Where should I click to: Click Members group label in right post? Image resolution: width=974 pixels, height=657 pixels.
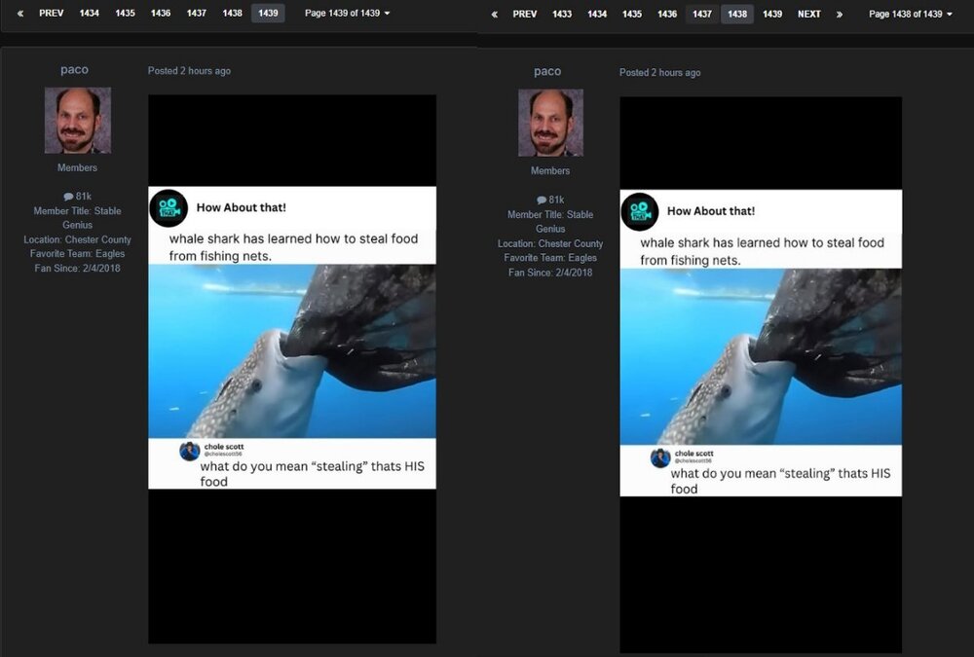[x=550, y=170]
